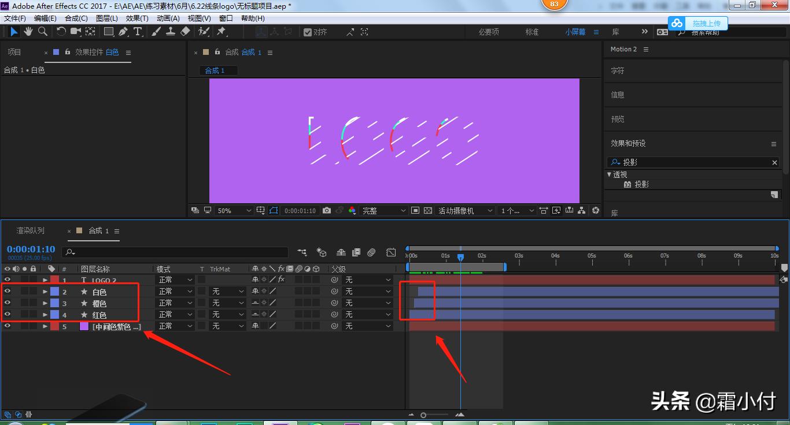Select the horizontal Type tool
Image resolution: width=790 pixels, height=425 pixels.
(x=138, y=32)
